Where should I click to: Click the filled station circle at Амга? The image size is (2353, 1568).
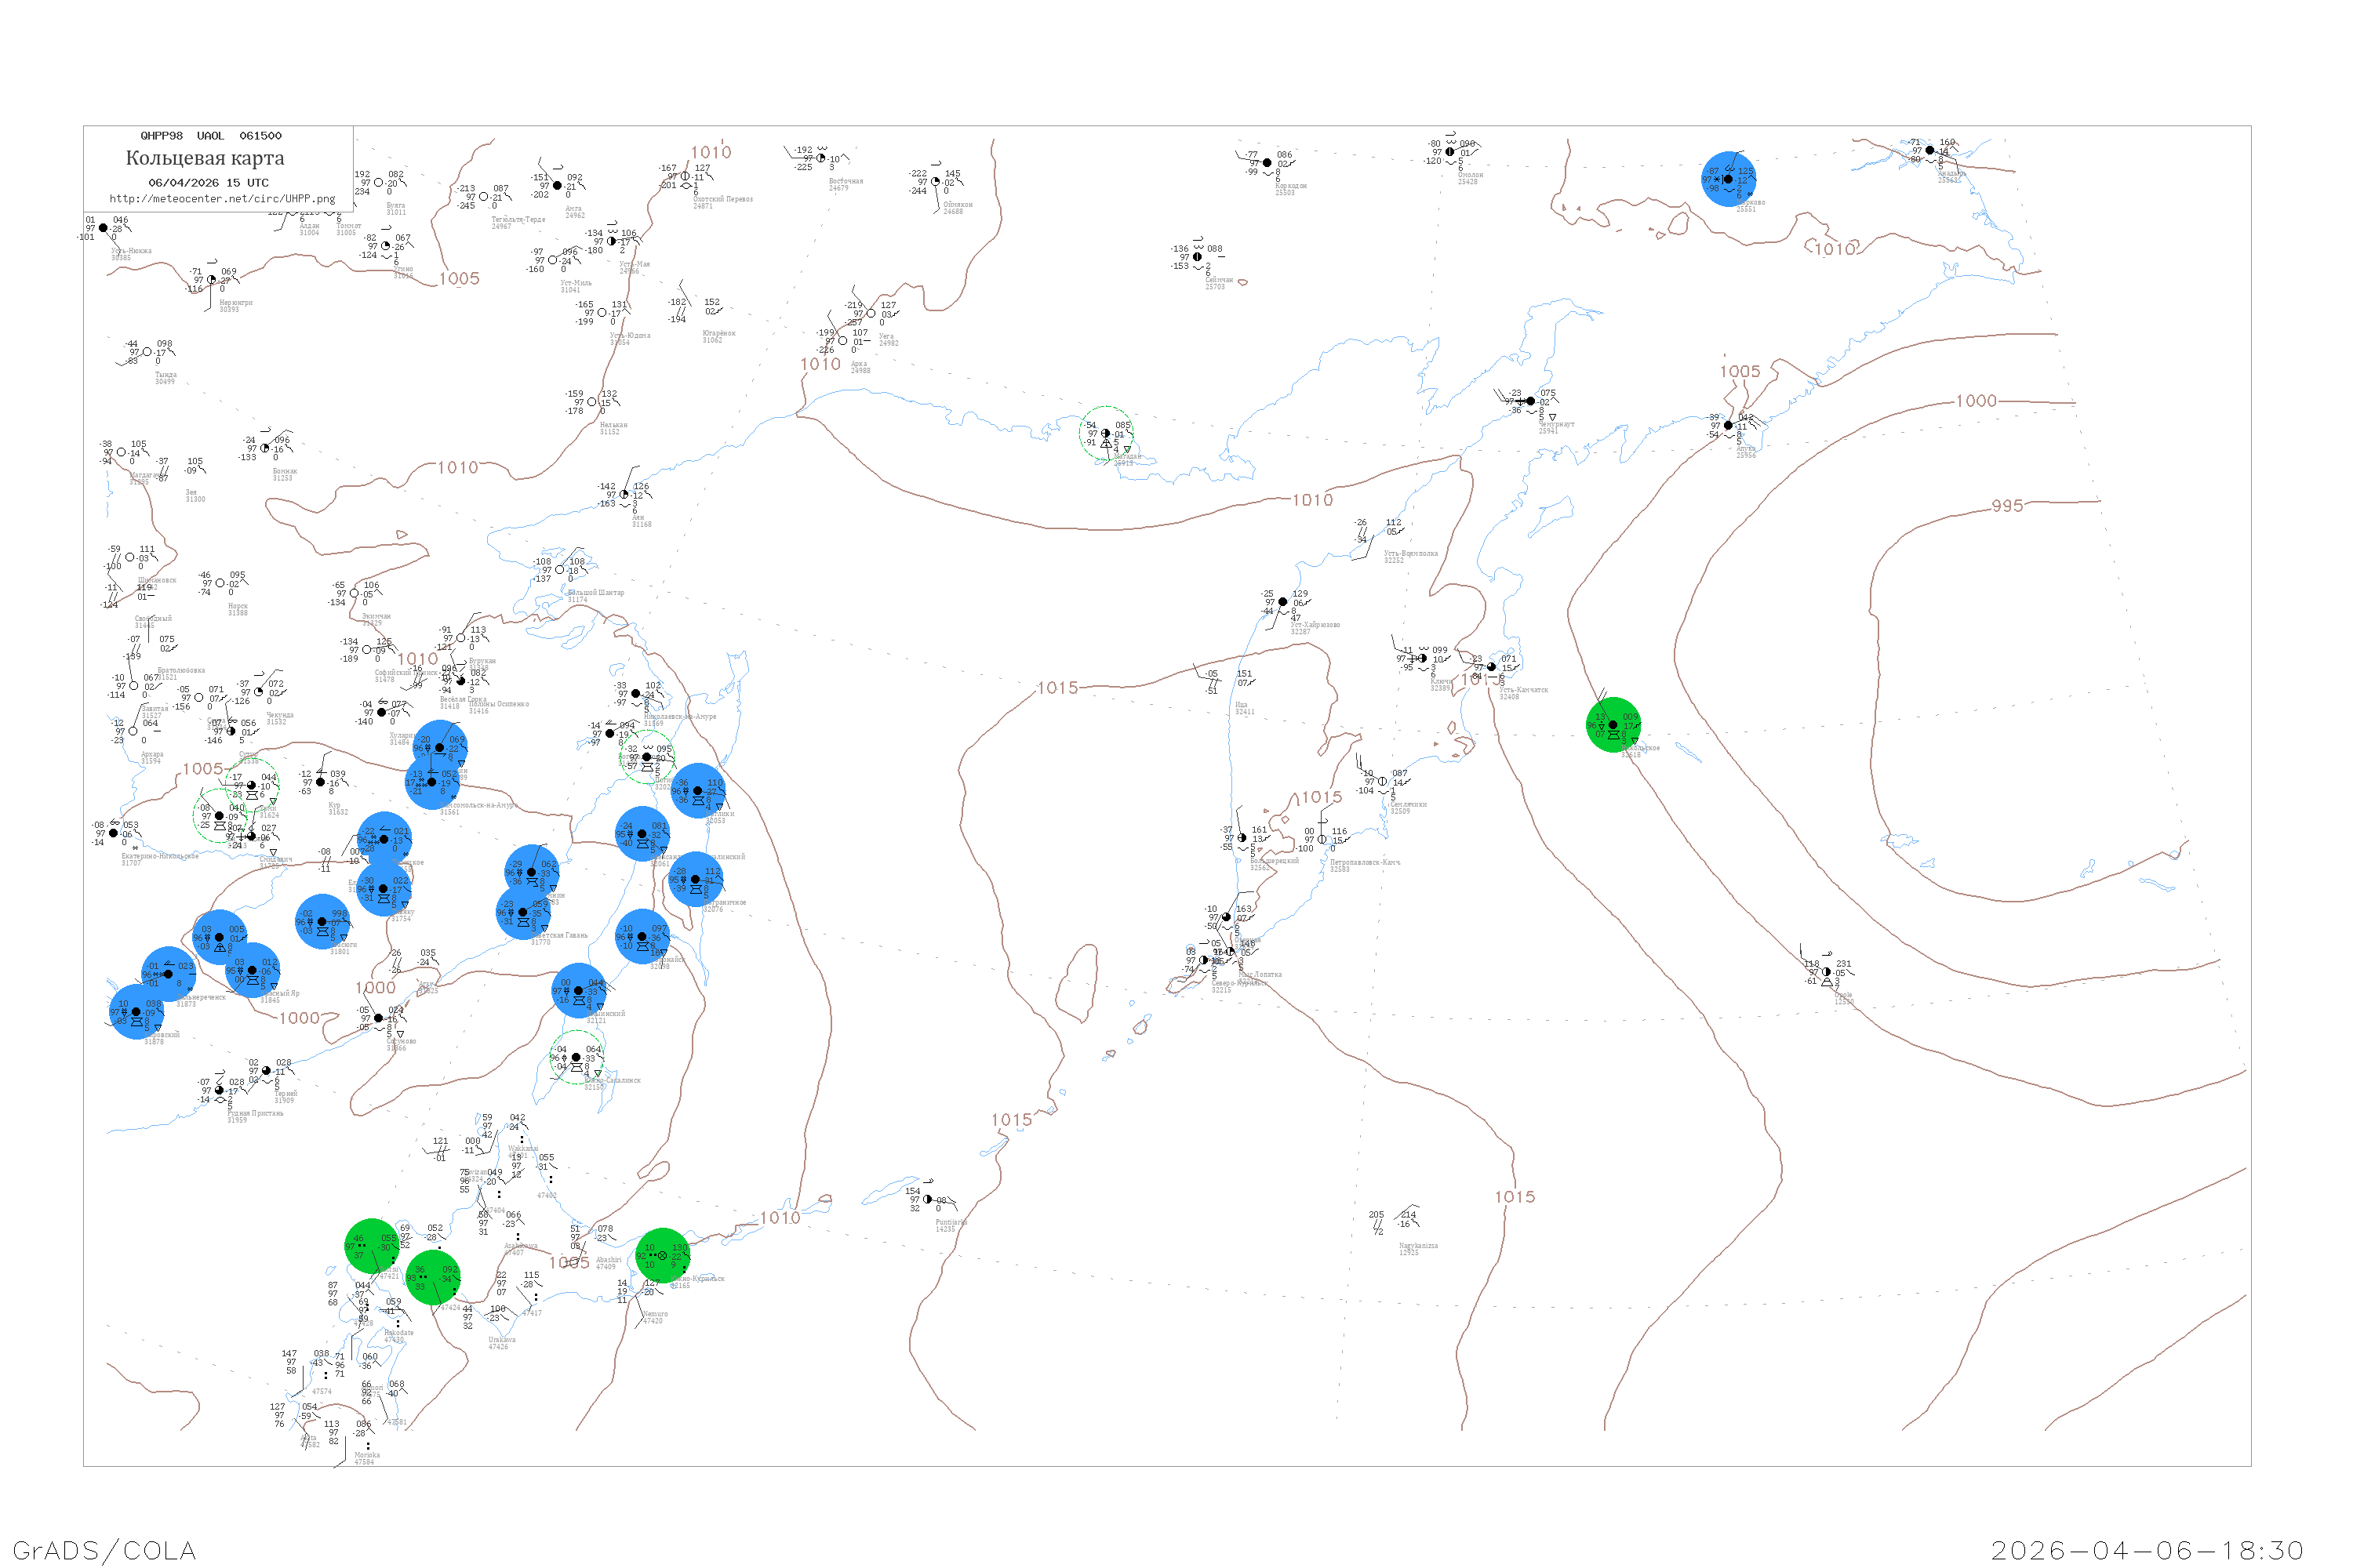pyautogui.click(x=557, y=186)
